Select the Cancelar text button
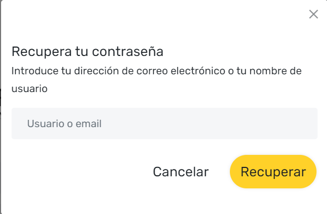 coord(181,172)
